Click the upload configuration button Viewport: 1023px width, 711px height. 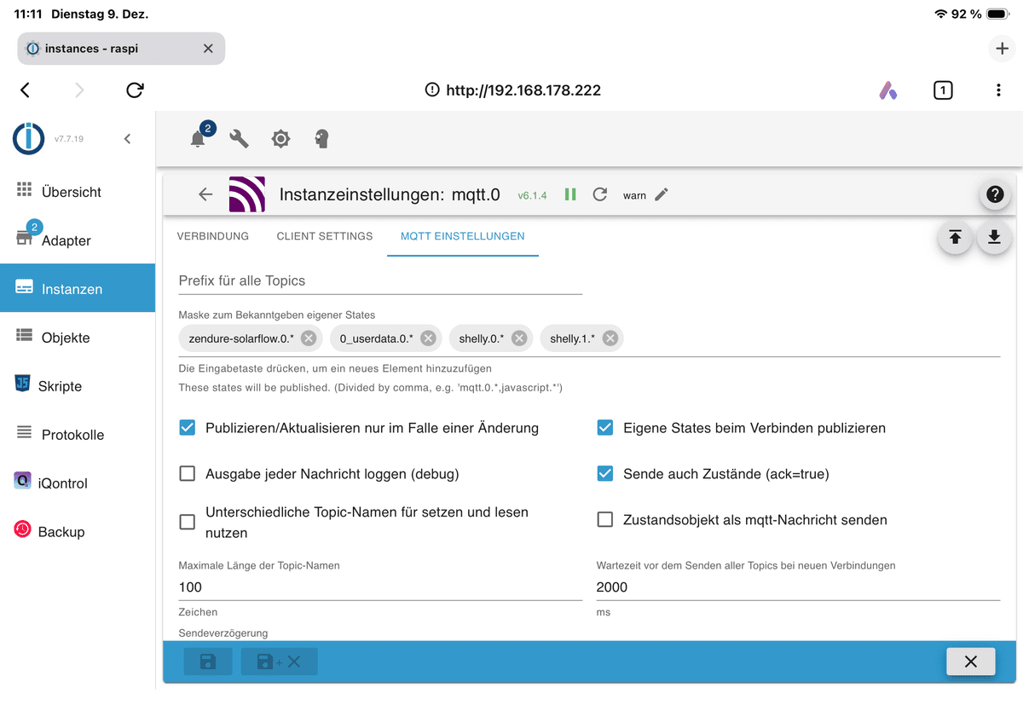955,237
